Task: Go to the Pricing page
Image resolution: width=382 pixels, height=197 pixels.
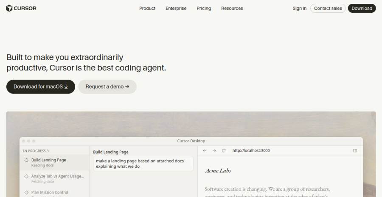Action: tap(204, 8)
